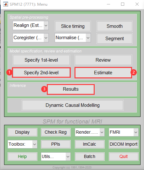Click the PPIs button
The width and height of the screenshot is (144, 170).
(x=56, y=144)
